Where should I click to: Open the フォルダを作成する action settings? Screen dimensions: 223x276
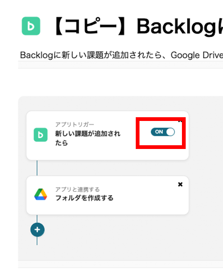click(84, 198)
